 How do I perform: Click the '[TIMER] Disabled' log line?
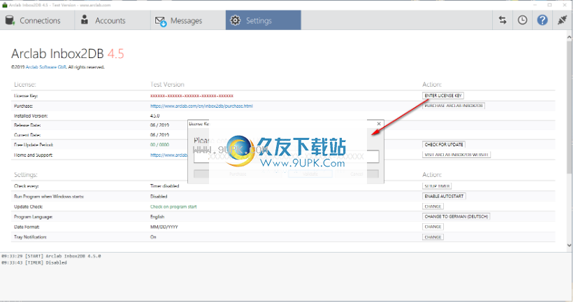tap(34, 262)
